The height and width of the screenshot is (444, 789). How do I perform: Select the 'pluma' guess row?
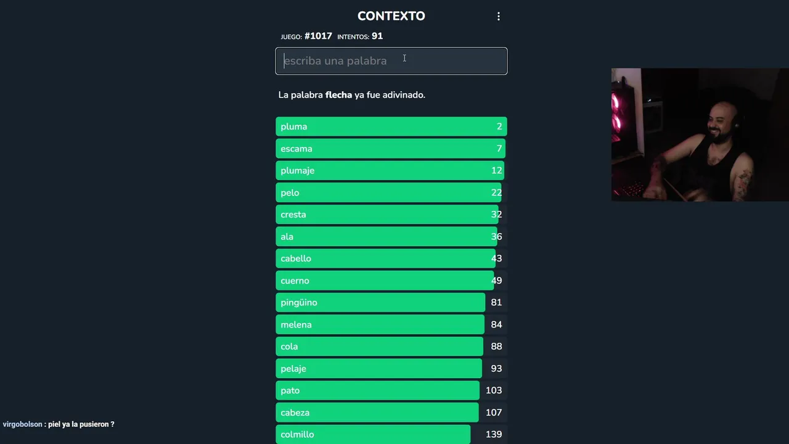point(391,126)
